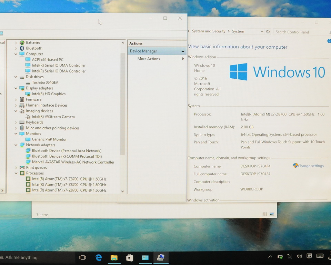This screenshot has width=331, height=265.
Task: Open the touch keyboard tray icon
Action: pos(320,256)
